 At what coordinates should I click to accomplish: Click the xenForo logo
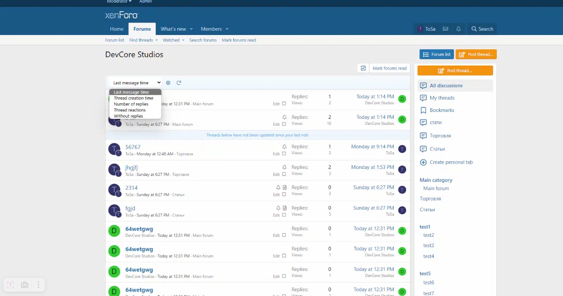point(122,16)
